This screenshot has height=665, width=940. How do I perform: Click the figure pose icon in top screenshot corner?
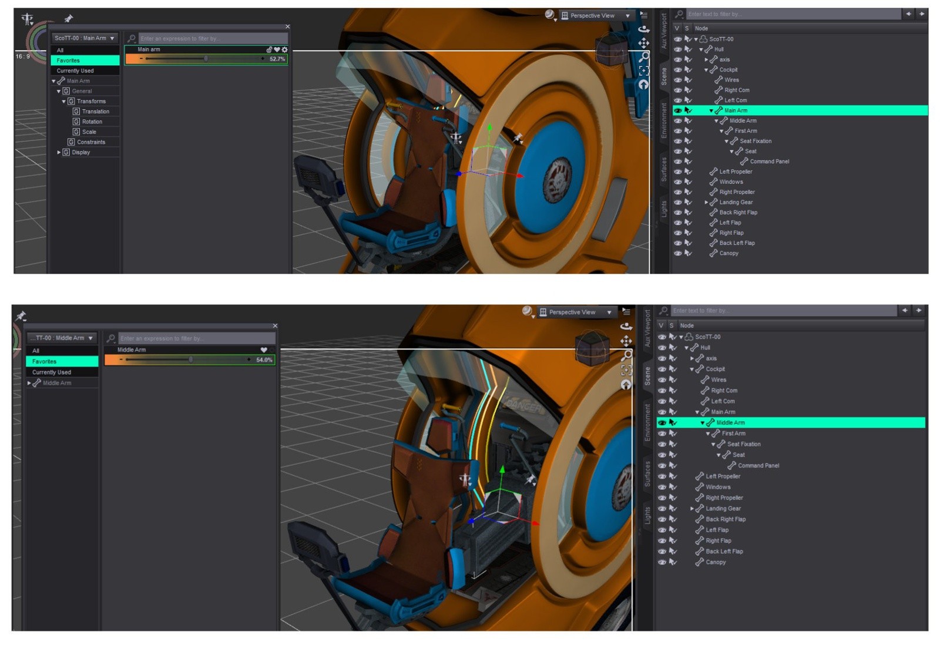[27, 19]
